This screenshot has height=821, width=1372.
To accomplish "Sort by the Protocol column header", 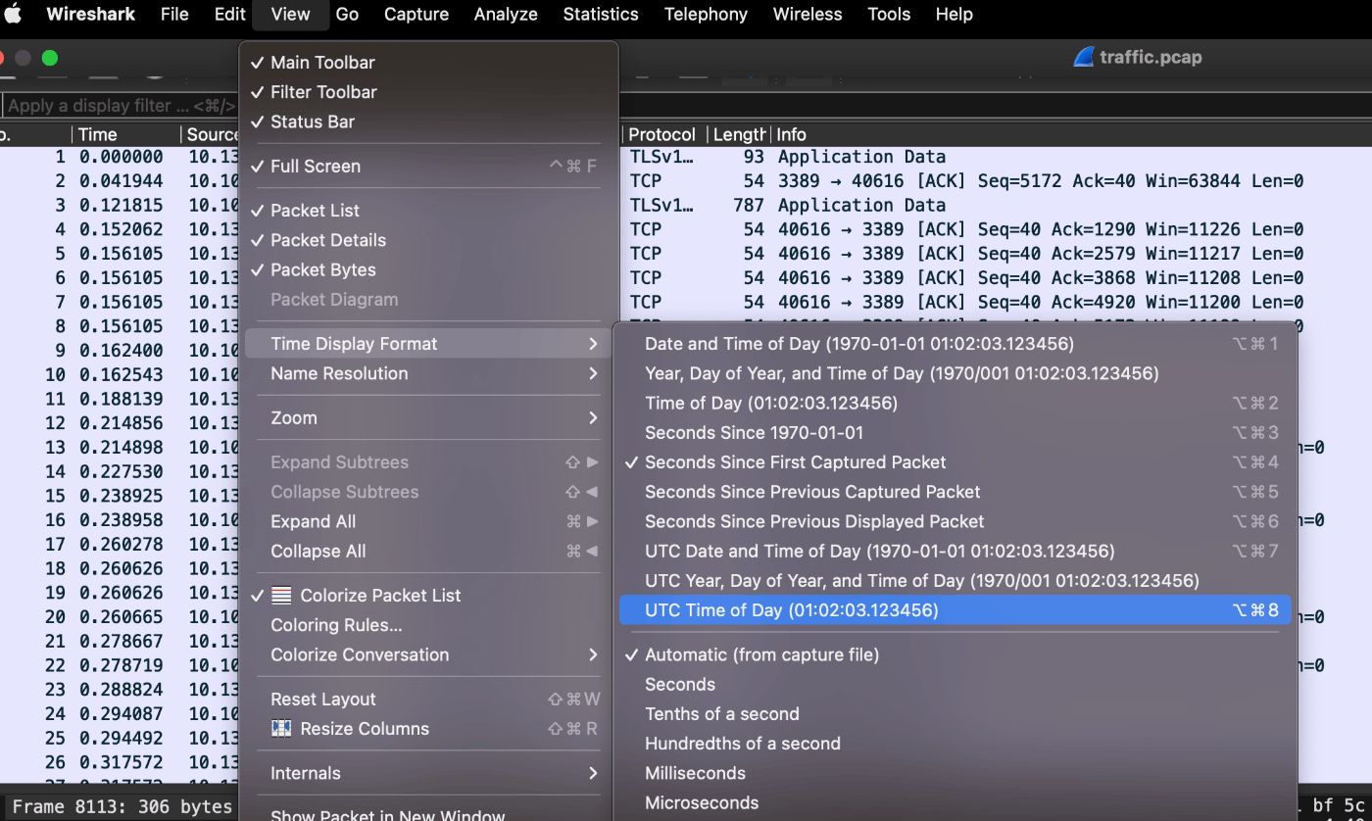I will pos(663,134).
